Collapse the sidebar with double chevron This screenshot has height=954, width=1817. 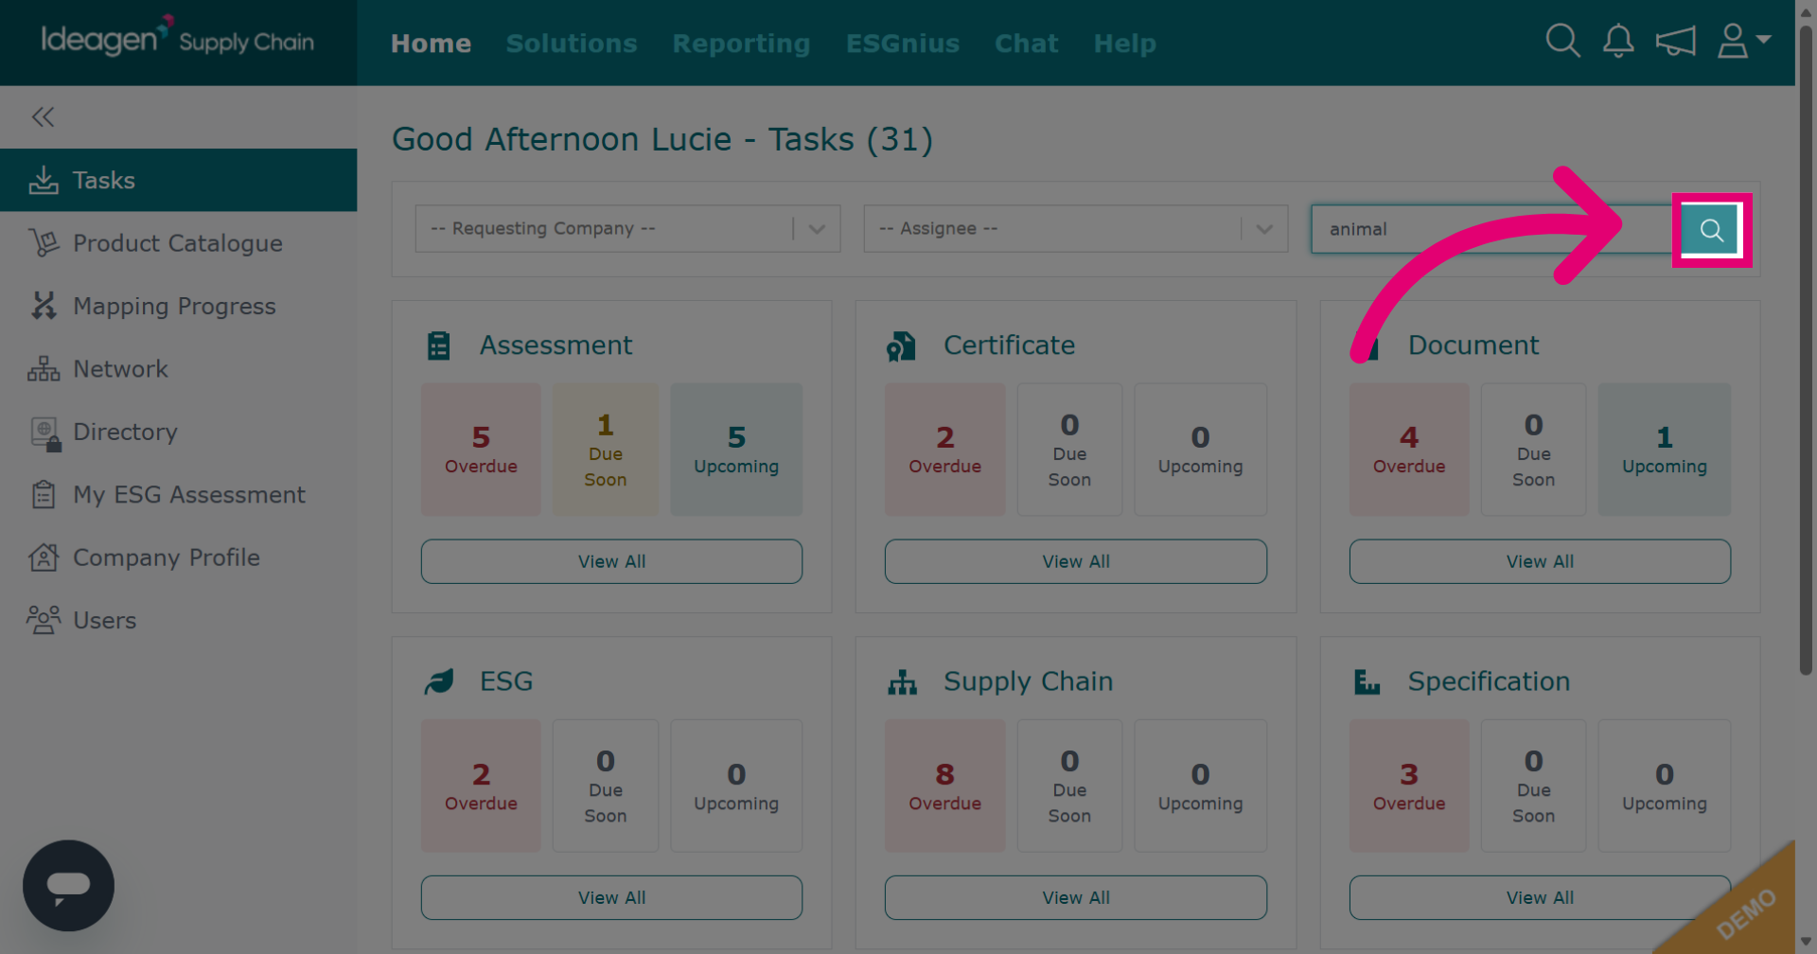point(43,116)
